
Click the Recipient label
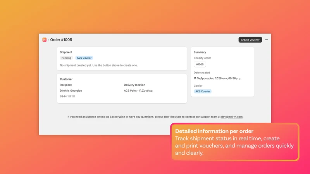(x=65, y=85)
